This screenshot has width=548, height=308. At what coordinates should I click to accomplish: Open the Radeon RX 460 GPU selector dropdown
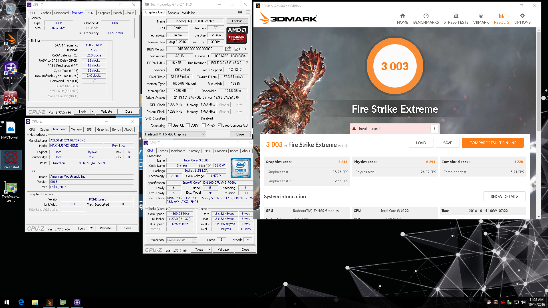175,134
